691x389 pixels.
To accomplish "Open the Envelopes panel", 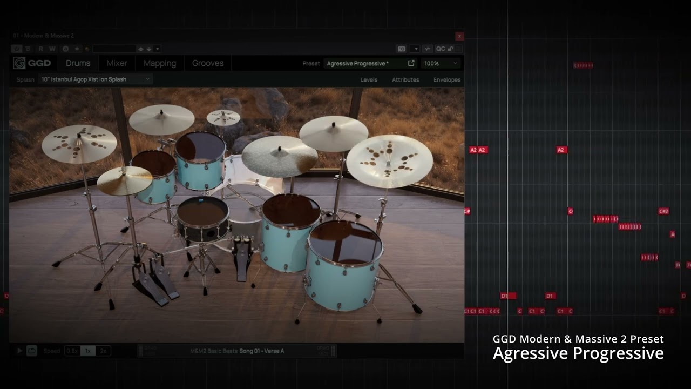I will [x=447, y=79].
